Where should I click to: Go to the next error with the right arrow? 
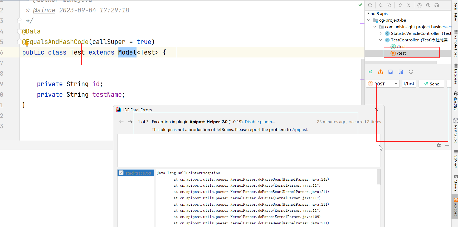130,122
